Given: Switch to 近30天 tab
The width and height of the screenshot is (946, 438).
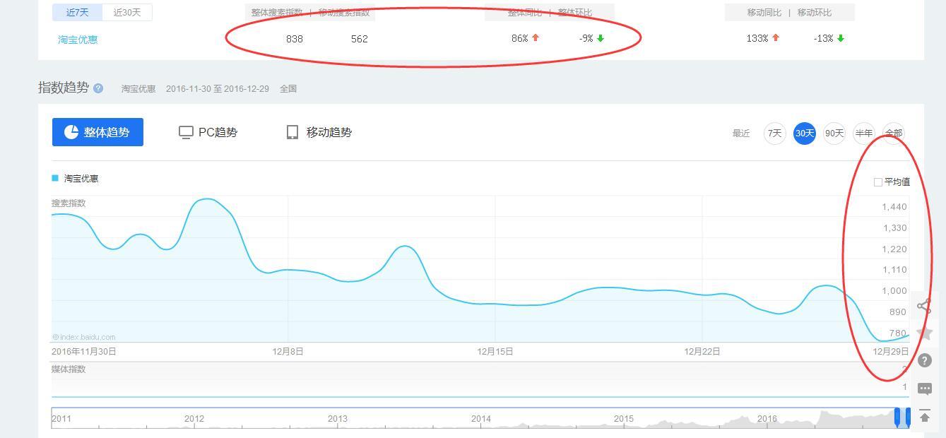Looking at the screenshot, I should point(127,12).
